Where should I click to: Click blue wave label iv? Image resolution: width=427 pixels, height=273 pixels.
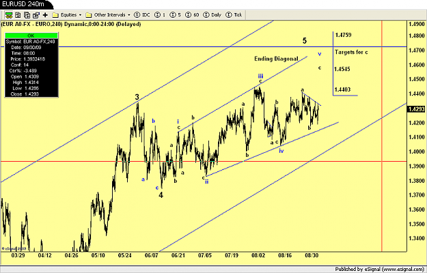click(281, 150)
